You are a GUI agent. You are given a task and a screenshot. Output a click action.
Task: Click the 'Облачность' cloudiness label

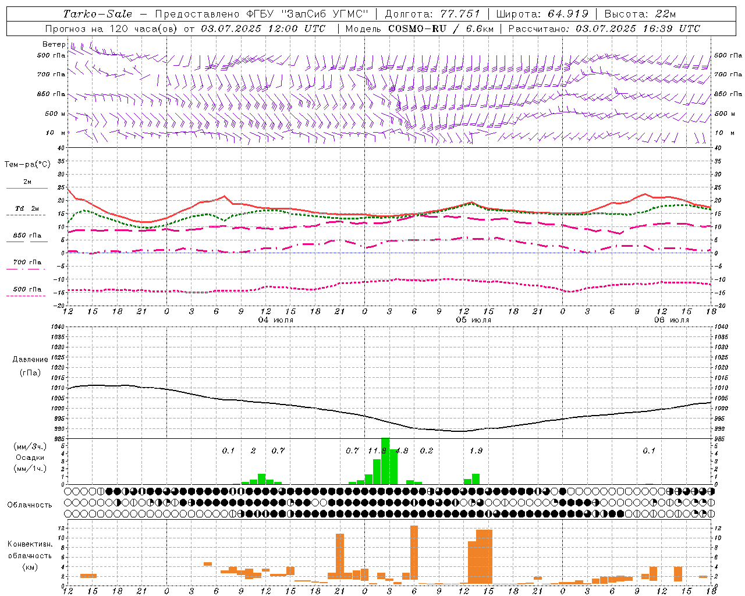click(x=30, y=505)
